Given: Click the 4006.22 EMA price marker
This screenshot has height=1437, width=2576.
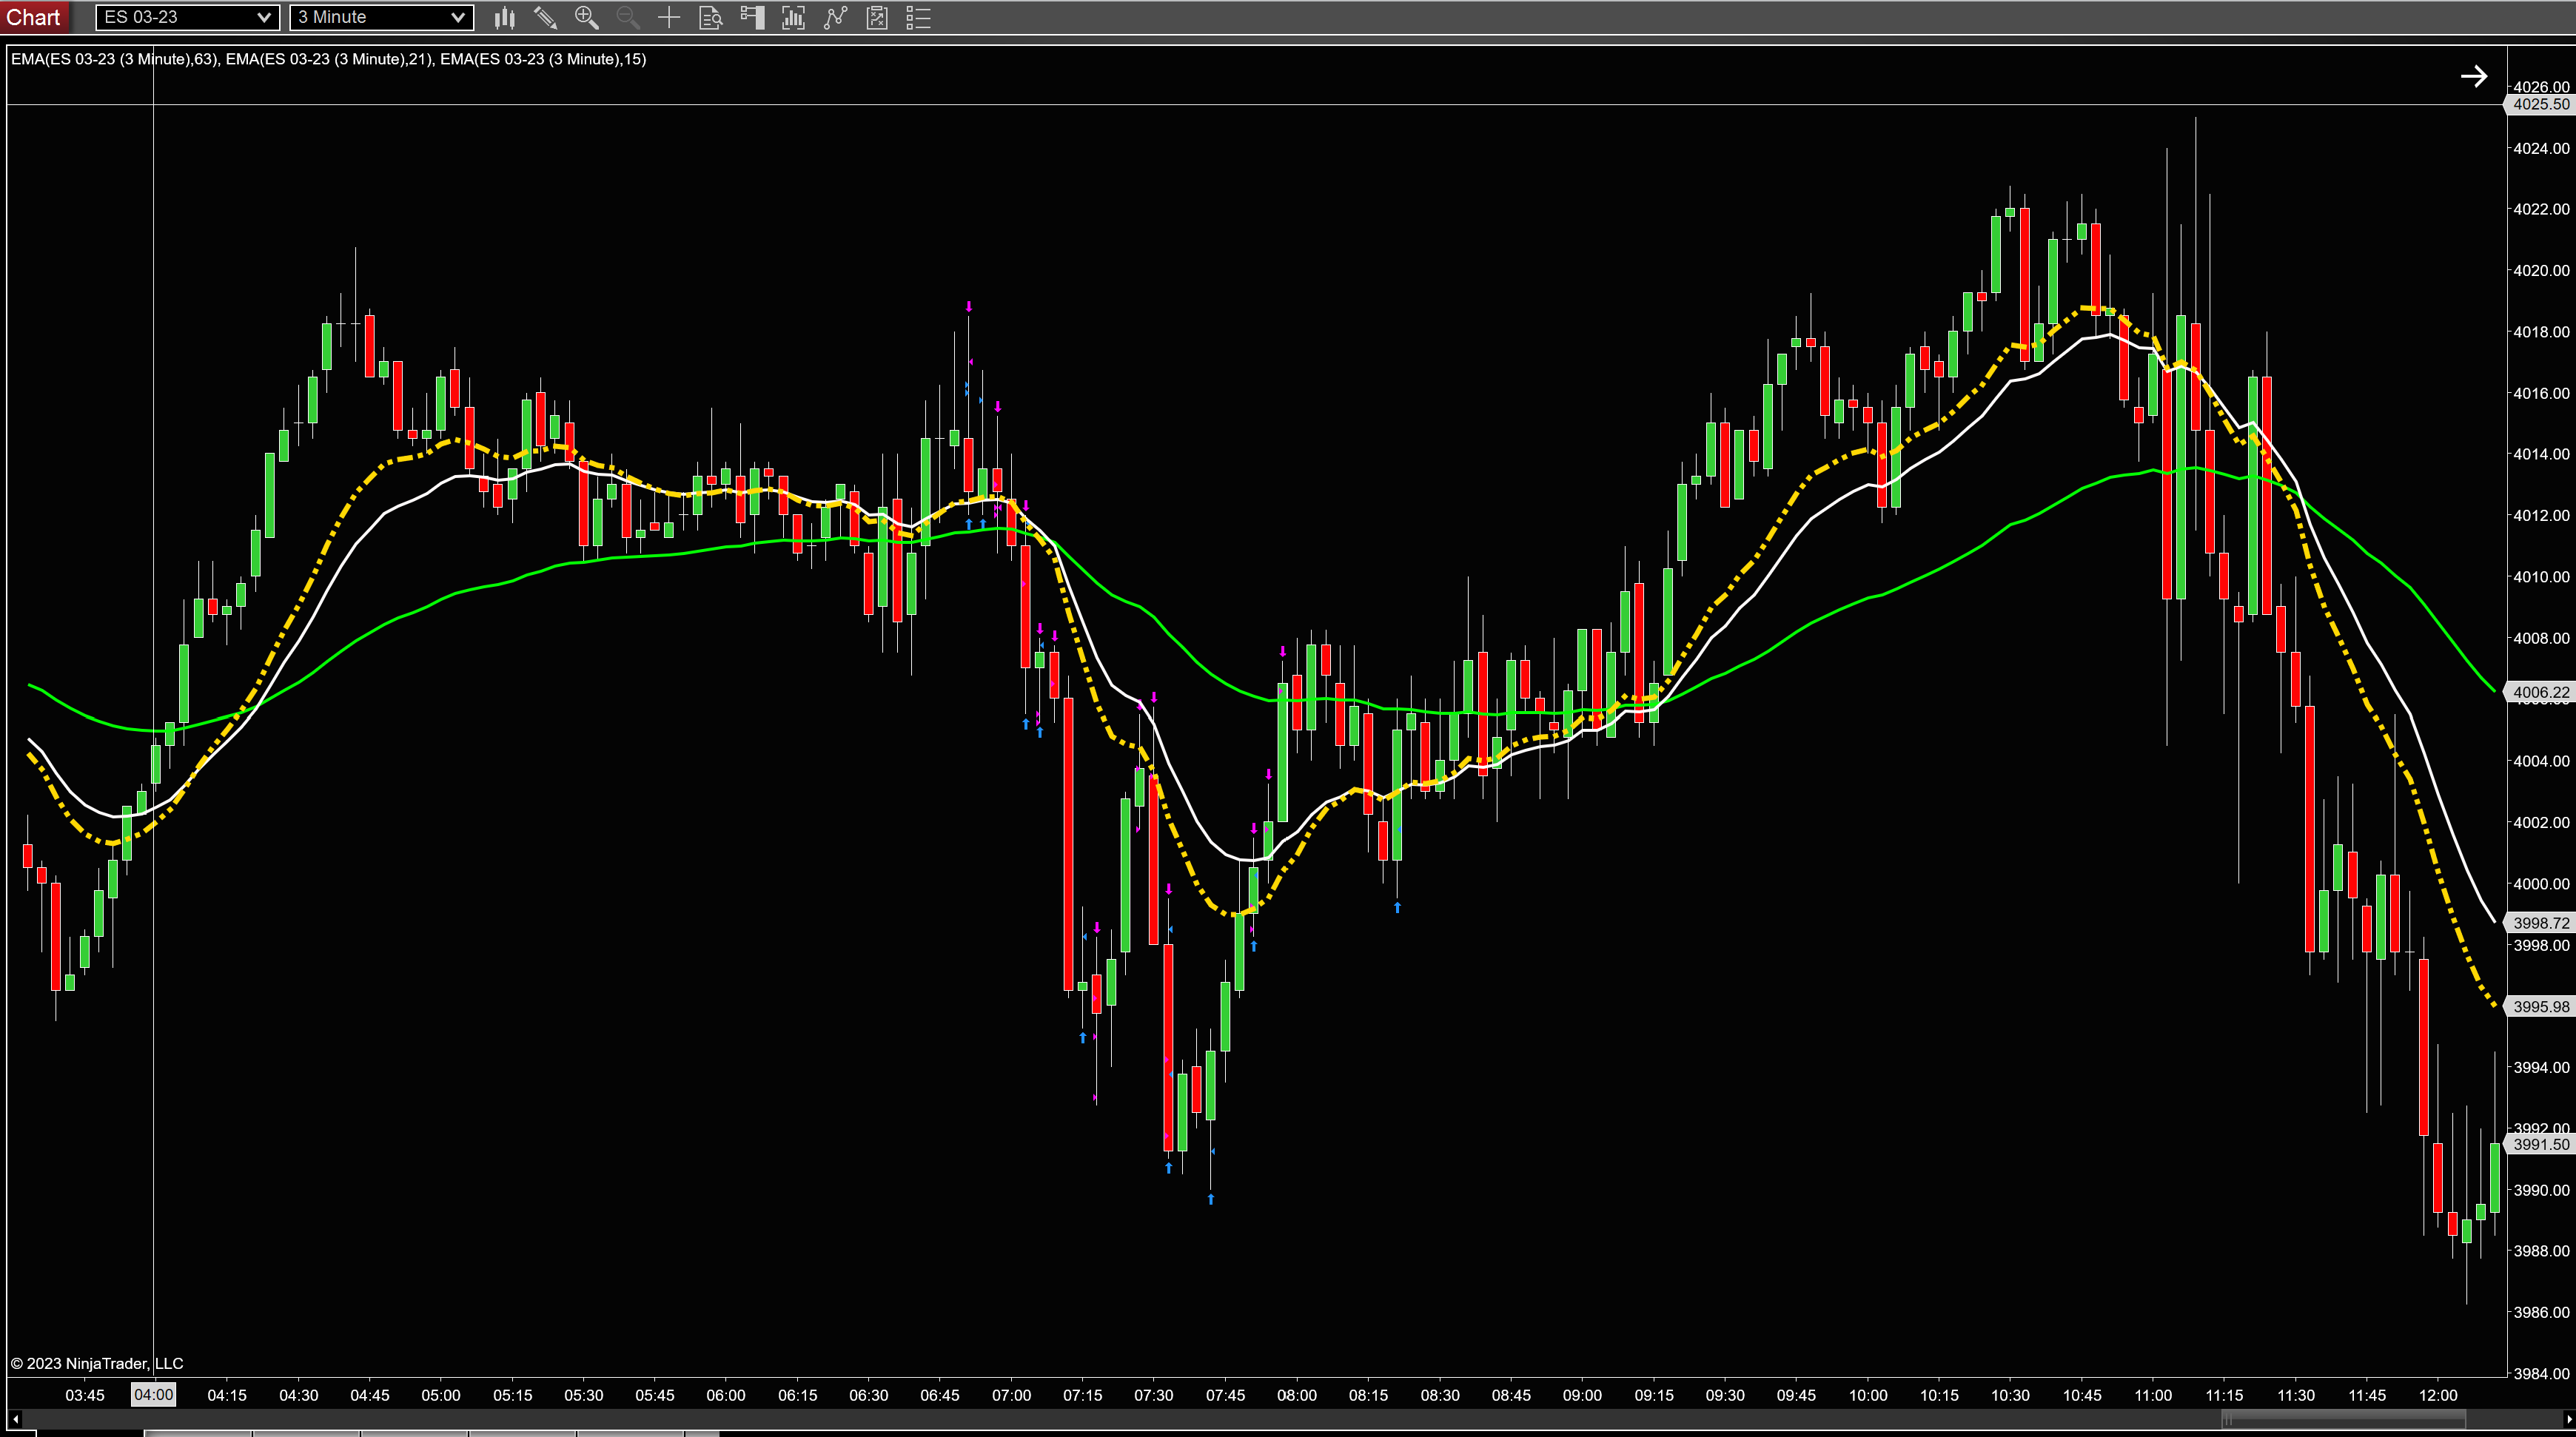Looking at the screenshot, I should [2540, 692].
